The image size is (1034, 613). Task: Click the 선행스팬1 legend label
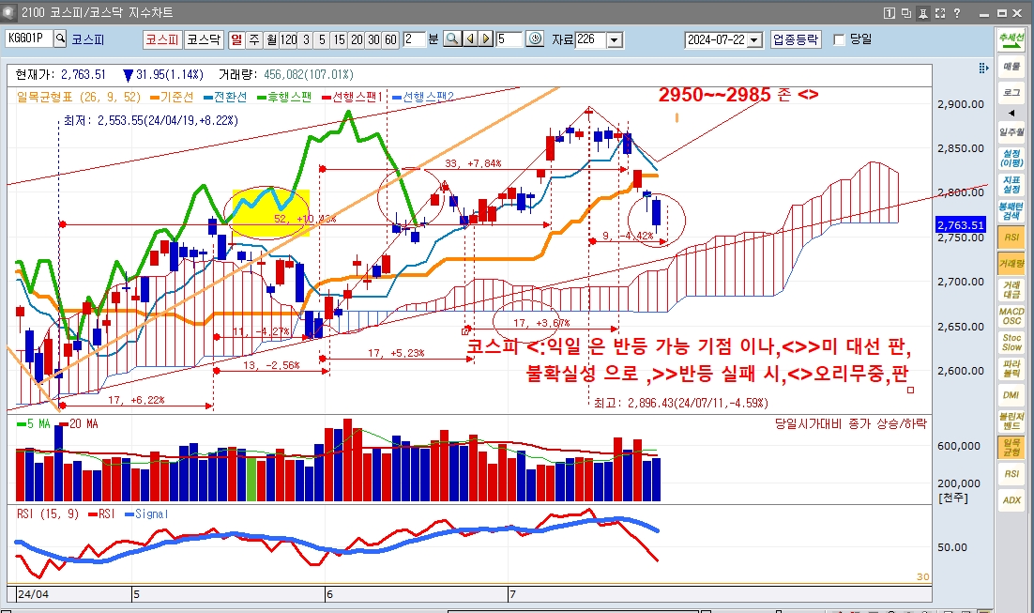coord(353,97)
